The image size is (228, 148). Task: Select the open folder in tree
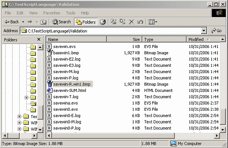point(33,103)
